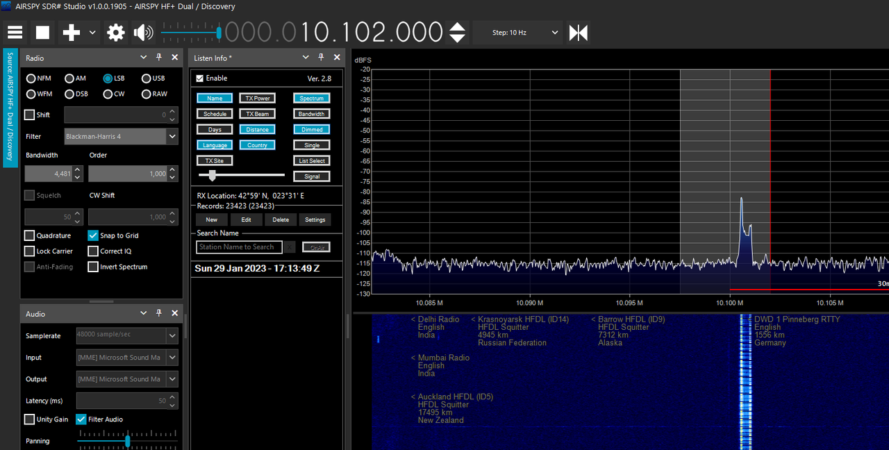Click the volume slider in toolbar
The image size is (889, 450).
point(190,32)
